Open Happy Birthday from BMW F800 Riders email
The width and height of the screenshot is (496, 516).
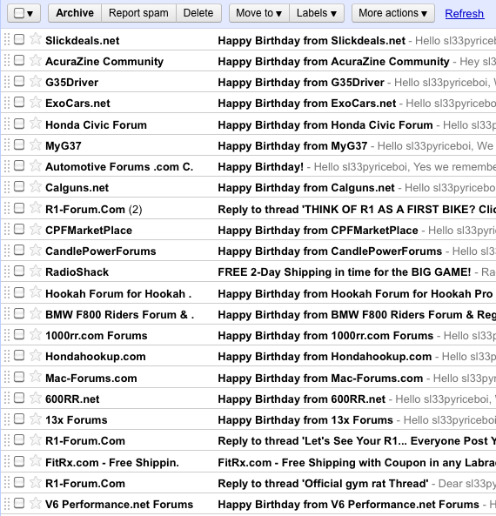point(357,315)
